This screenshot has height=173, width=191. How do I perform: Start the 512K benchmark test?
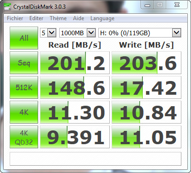coord(24,87)
